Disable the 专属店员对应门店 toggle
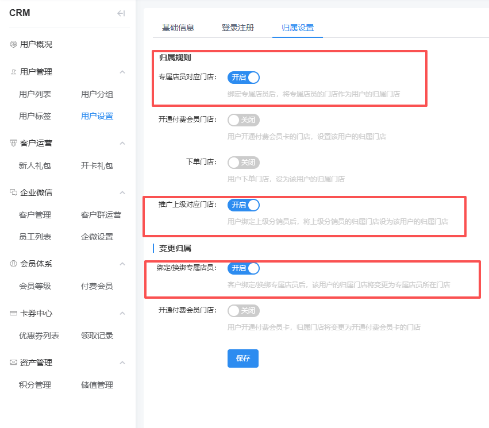The height and width of the screenshot is (428, 489). pos(244,78)
